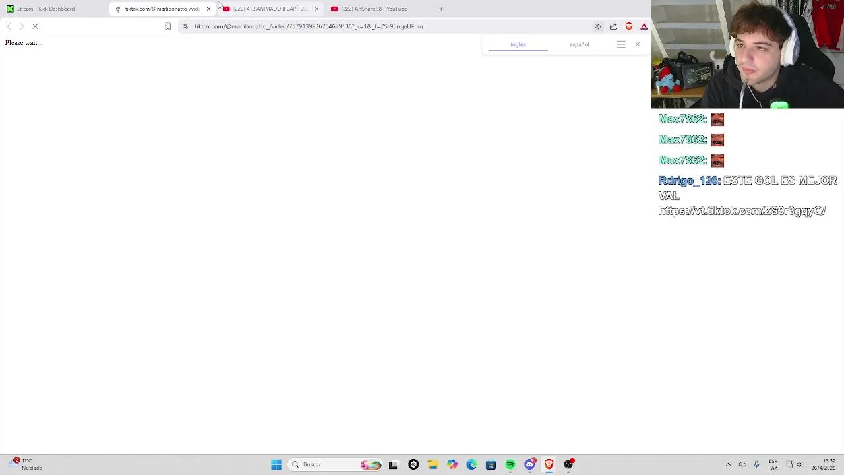Go forward to the next page
This screenshot has height=475, width=844.
(x=22, y=26)
